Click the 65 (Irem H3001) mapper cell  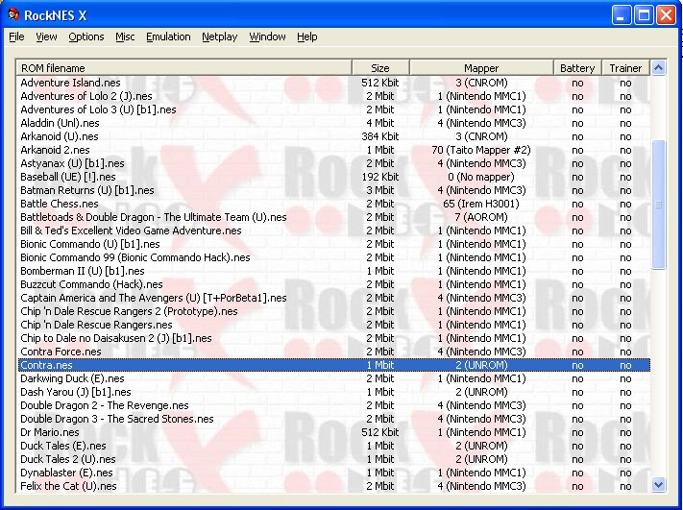click(481, 204)
